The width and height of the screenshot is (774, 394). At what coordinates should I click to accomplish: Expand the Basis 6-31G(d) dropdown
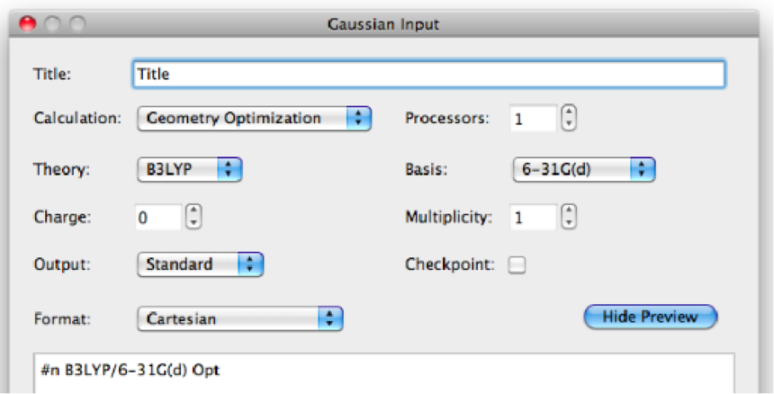[582, 167]
